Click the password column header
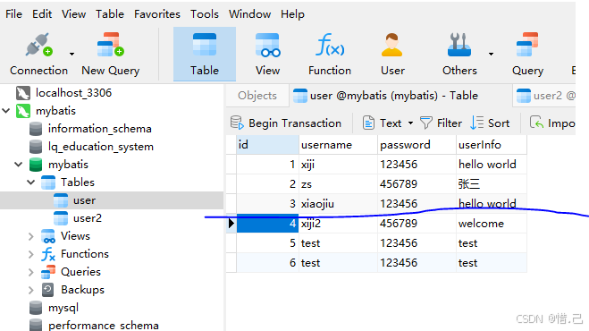Image resolution: width=589 pixels, height=331 pixels. 417,145
